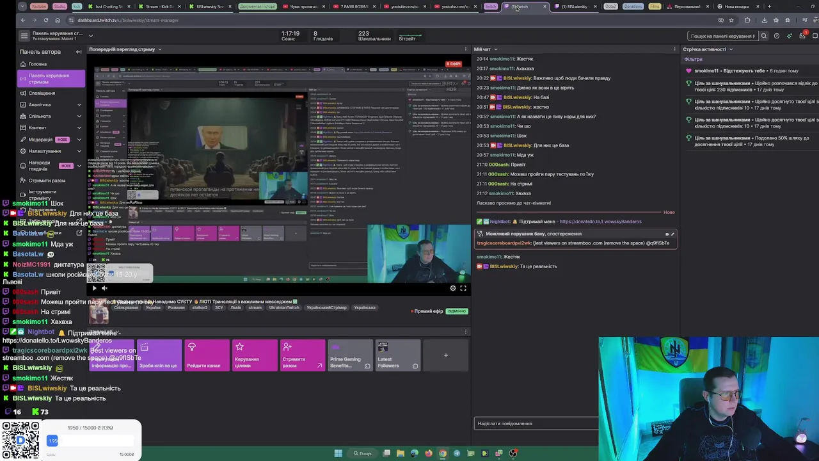
Task: Toggle fullscreen on stream preview
Action: pyautogui.click(x=463, y=288)
